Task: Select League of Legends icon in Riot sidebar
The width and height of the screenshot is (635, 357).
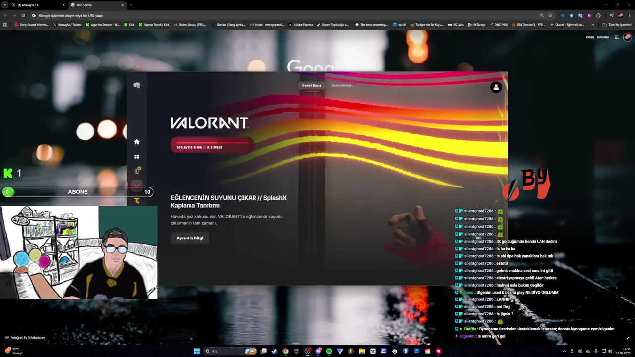Action: pos(137,171)
